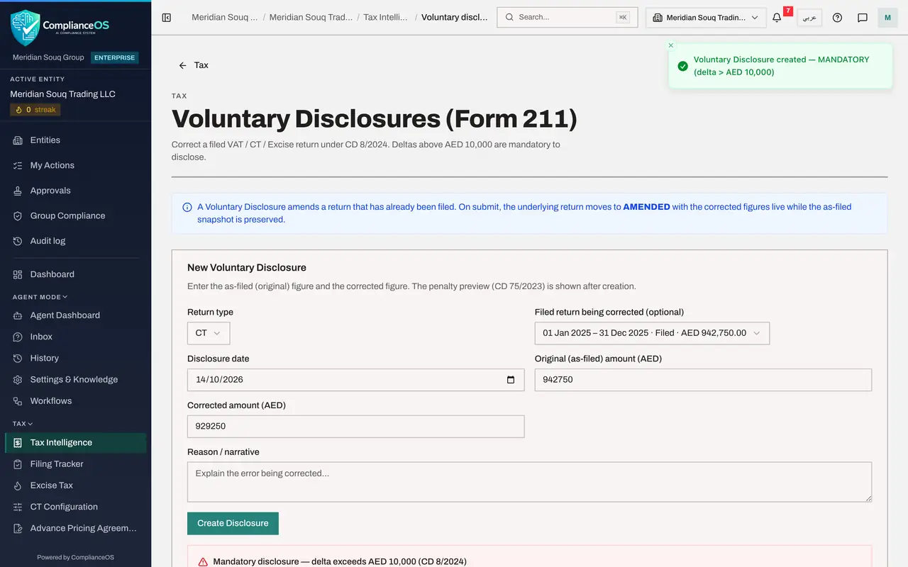Open My Actions in sidebar
This screenshot has width=908, height=567.
[75, 165]
